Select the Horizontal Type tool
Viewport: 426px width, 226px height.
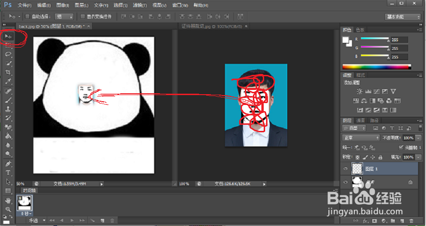[x=8, y=172]
